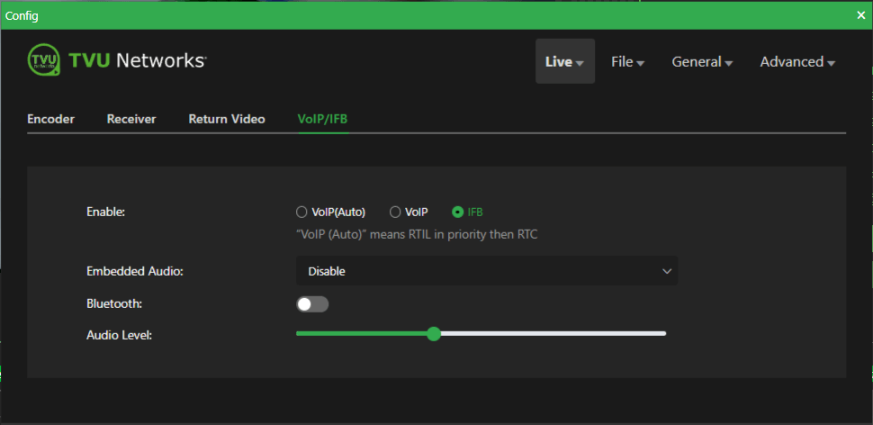Switch to the Receiver tab
873x425 pixels.
[x=131, y=119]
